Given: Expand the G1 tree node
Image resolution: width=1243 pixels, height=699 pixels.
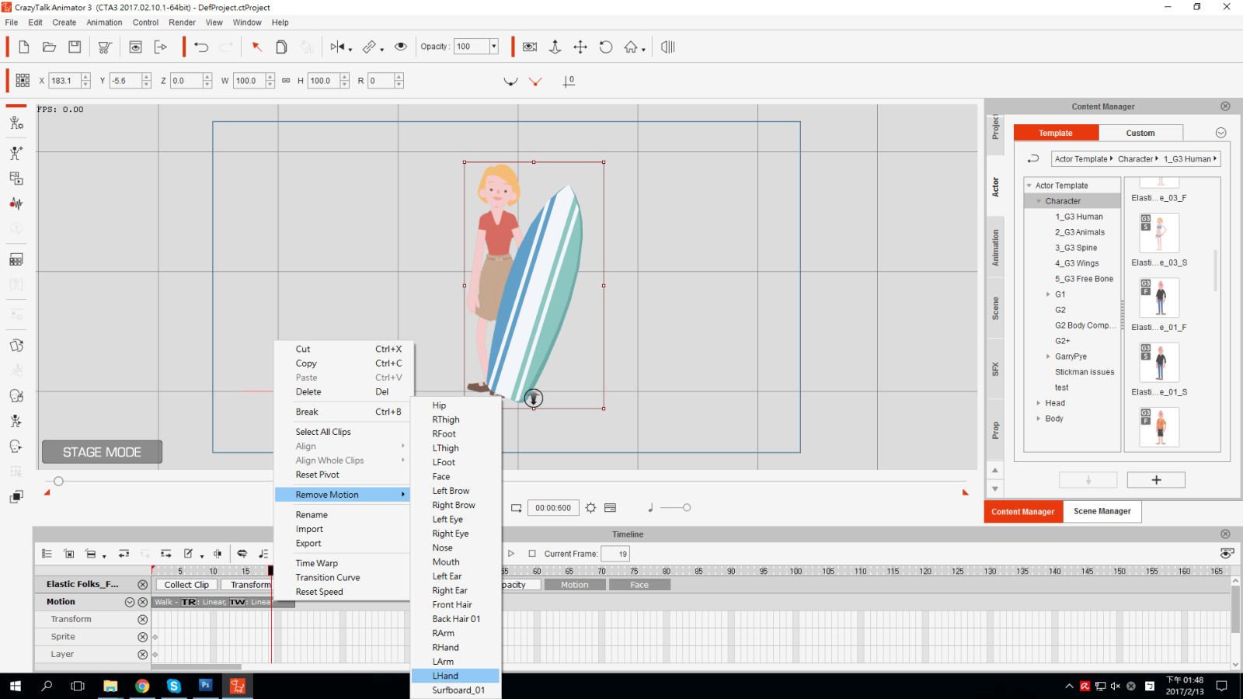Looking at the screenshot, I should (x=1048, y=294).
